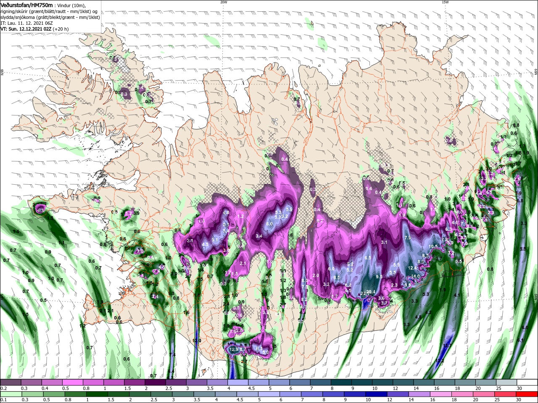Click the white swatch ending the snow scale
This screenshot has width=538, height=403.
pyautogui.click(x=527, y=382)
